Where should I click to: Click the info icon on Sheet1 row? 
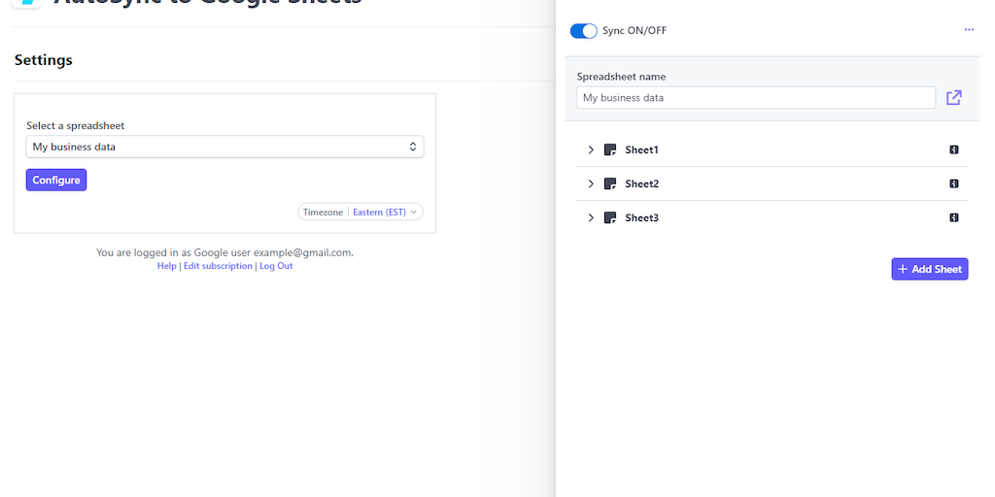pyautogui.click(x=954, y=150)
